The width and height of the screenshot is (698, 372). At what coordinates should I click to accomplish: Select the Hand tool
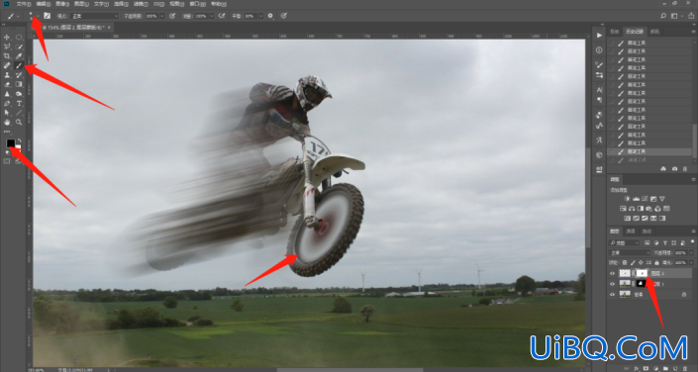pyautogui.click(x=7, y=122)
